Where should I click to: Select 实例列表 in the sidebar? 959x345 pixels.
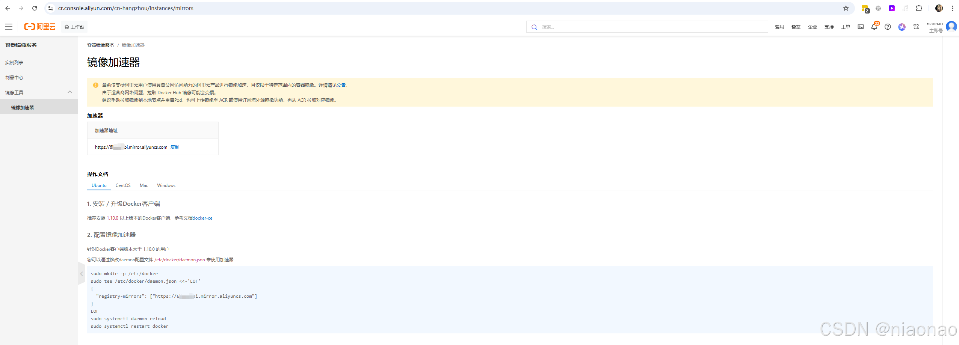[14, 63]
